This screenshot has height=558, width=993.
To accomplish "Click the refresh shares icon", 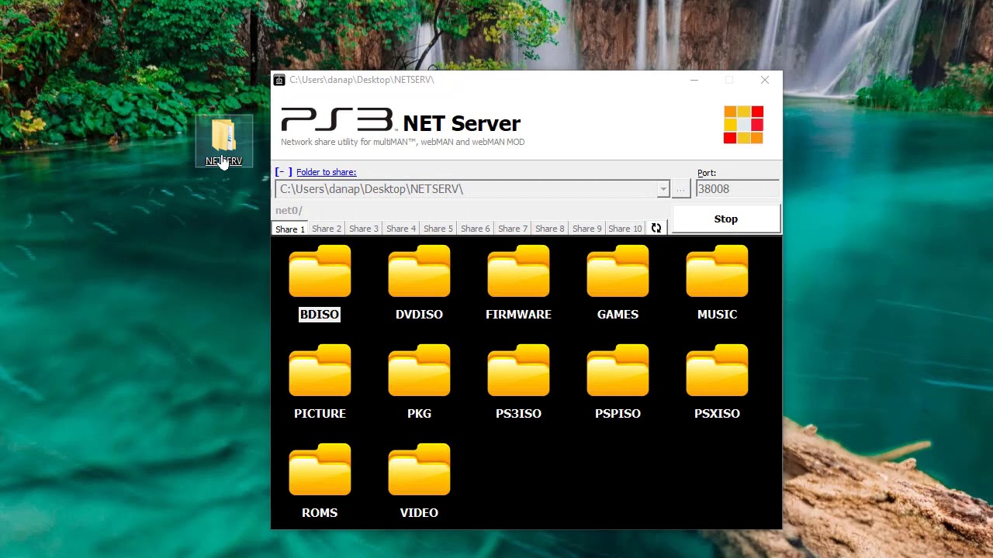I will [x=656, y=228].
